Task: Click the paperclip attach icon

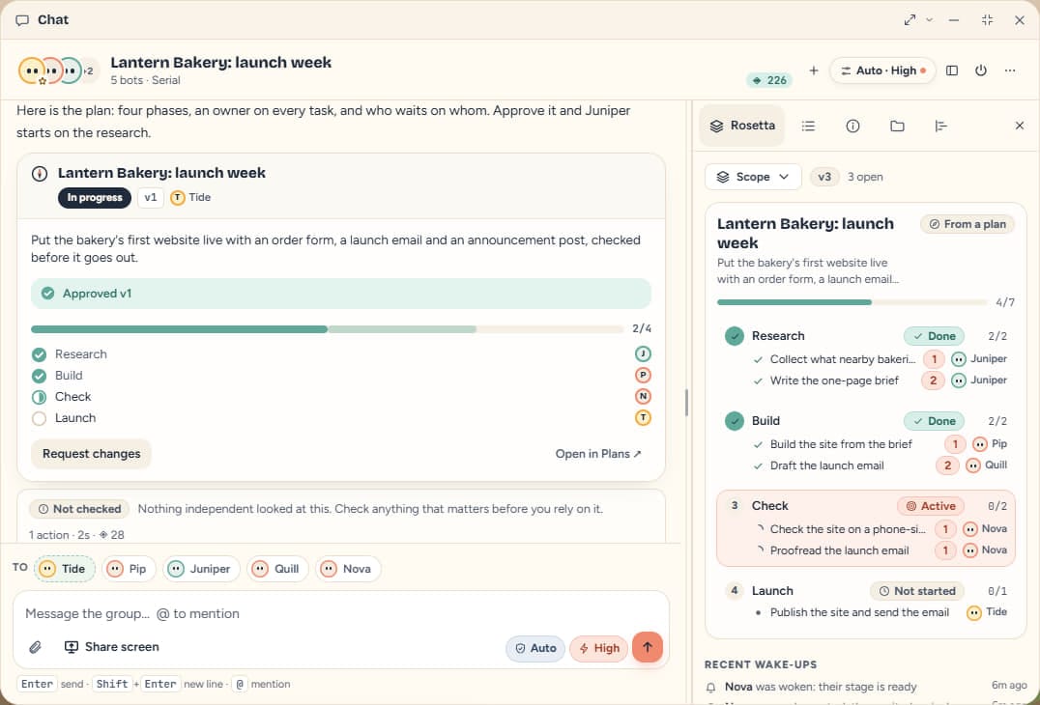Action: [35, 647]
